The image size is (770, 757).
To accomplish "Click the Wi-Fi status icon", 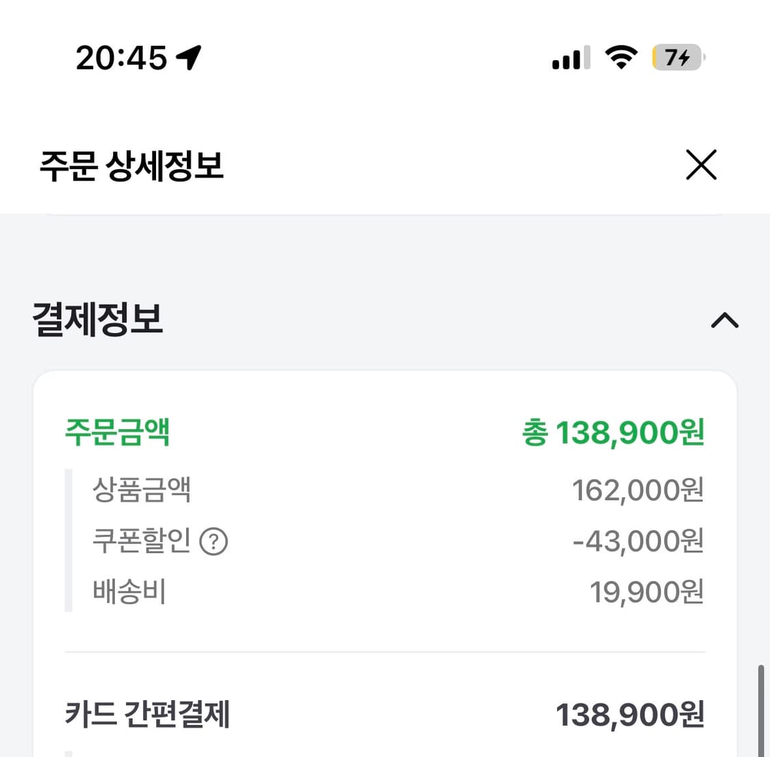I will [x=620, y=57].
